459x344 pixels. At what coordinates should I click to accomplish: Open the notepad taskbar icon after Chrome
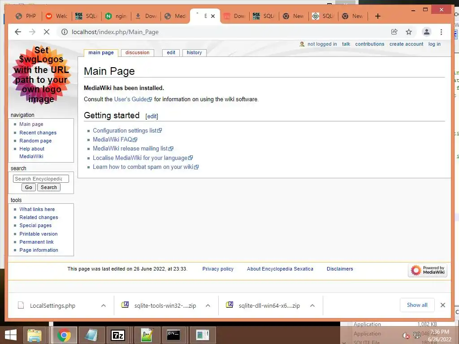pos(91,335)
